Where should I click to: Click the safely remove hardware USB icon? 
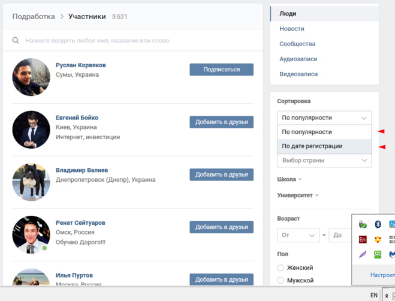tap(363, 224)
